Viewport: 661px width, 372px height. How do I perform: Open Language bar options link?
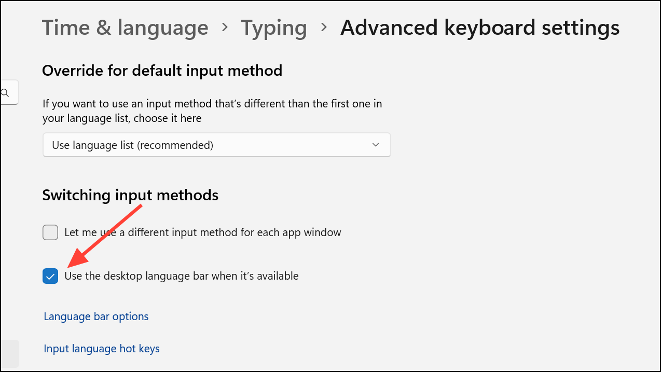[96, 316]
